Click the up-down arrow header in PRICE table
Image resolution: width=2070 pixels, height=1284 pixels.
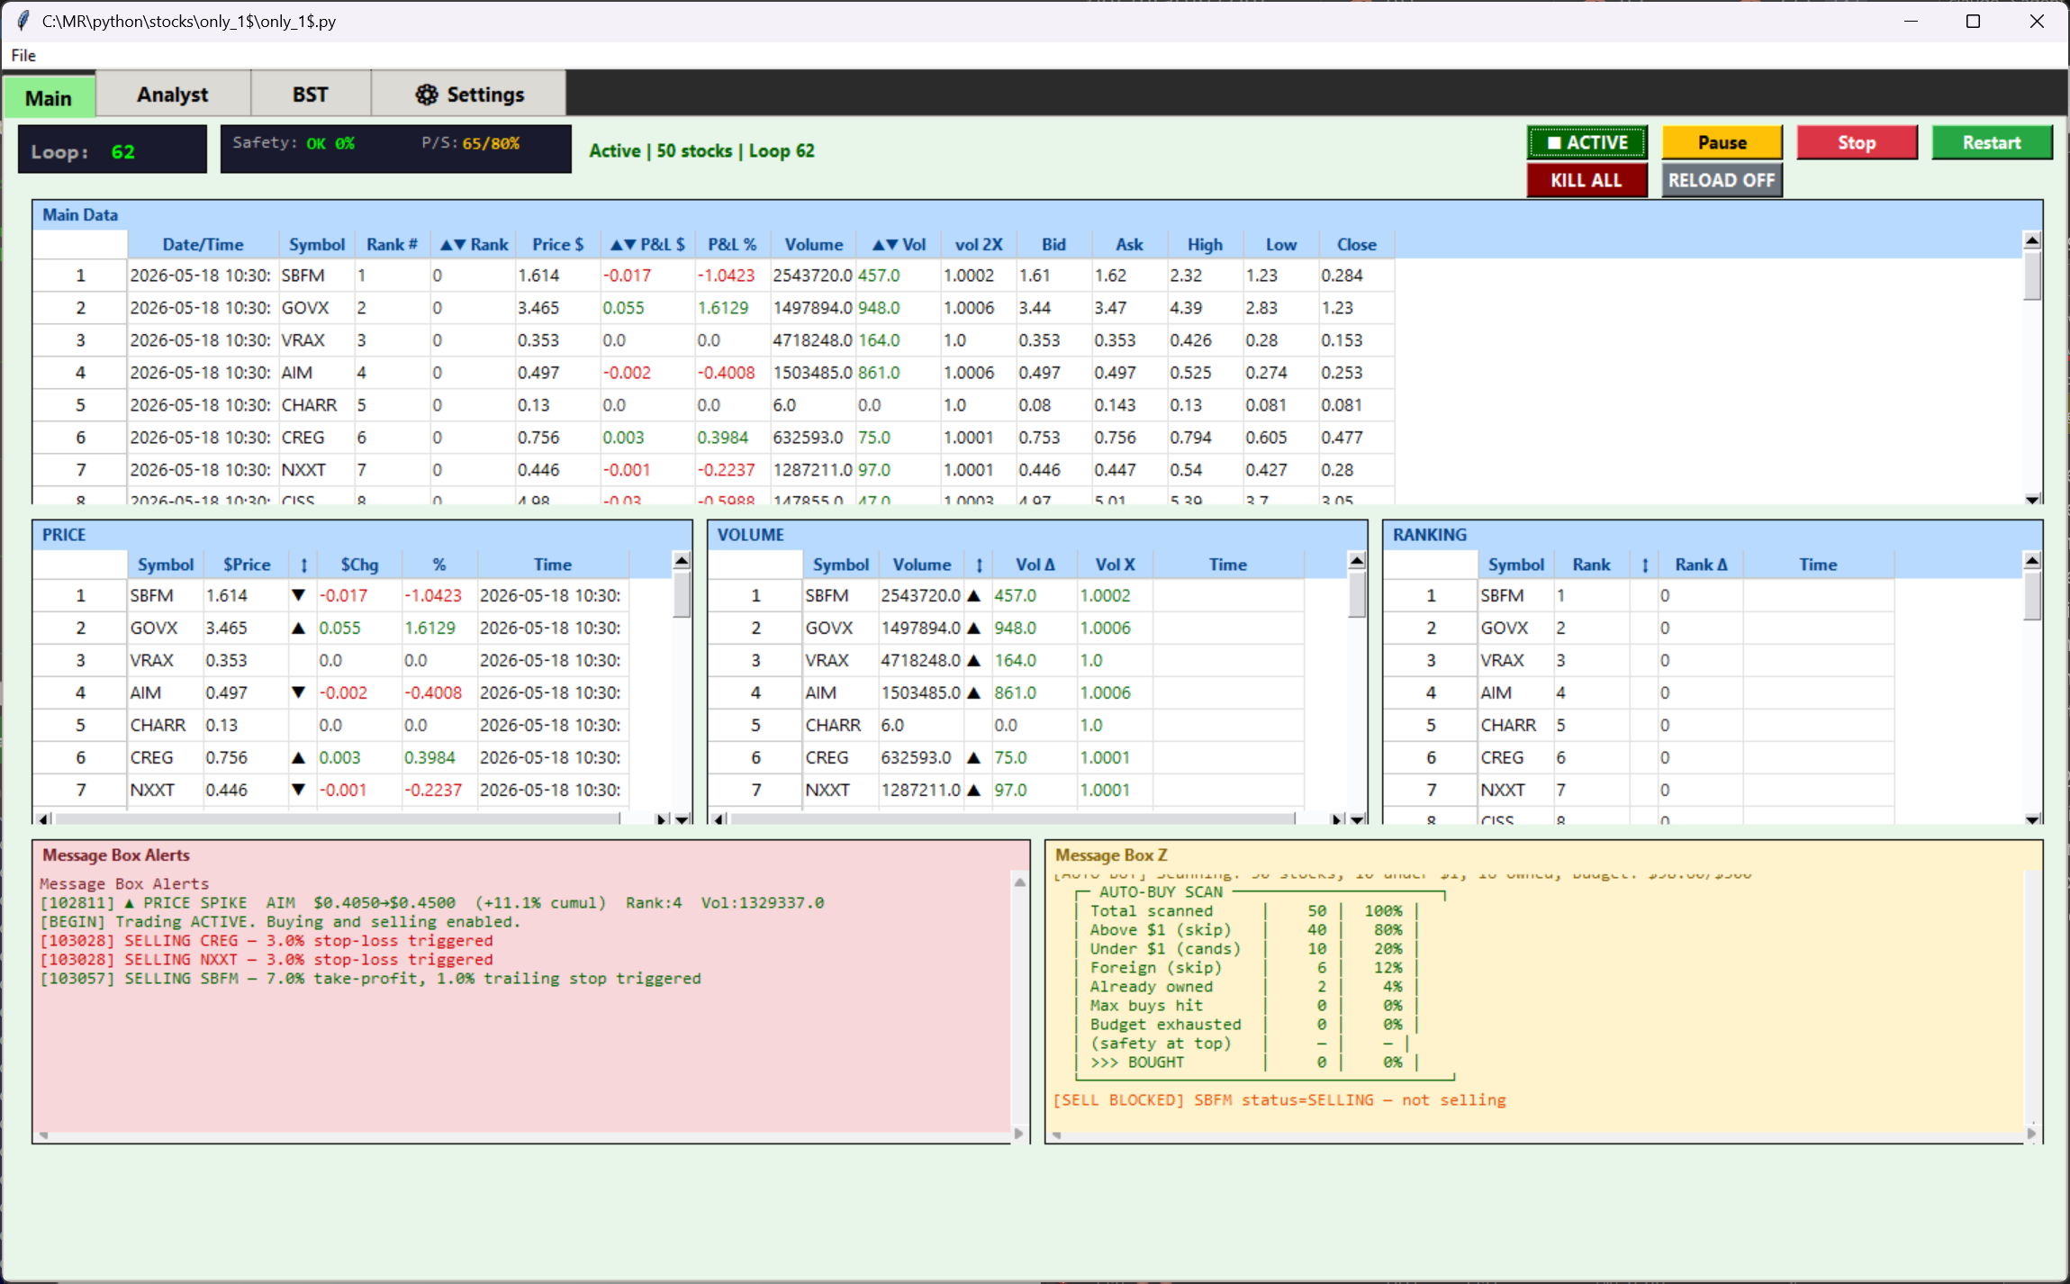pos(303,565)
